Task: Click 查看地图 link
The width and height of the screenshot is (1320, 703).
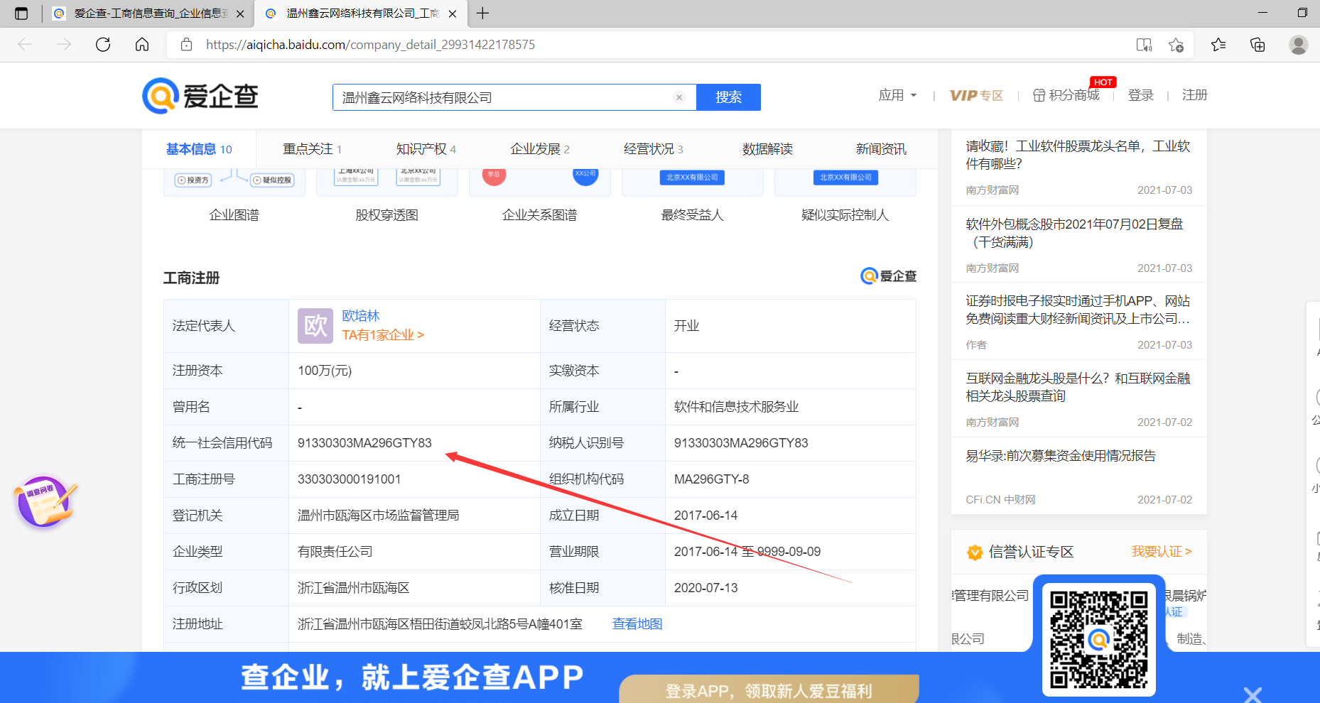Action: [637, 624]
